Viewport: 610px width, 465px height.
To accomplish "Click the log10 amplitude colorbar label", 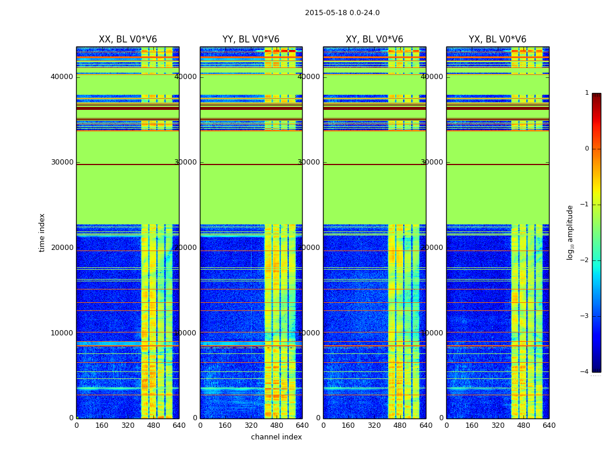I will point(570,232).
